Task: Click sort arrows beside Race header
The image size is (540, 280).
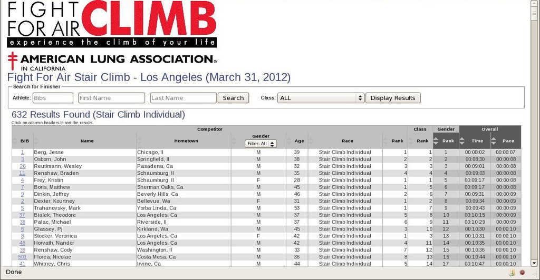Action: click(311, 141)
